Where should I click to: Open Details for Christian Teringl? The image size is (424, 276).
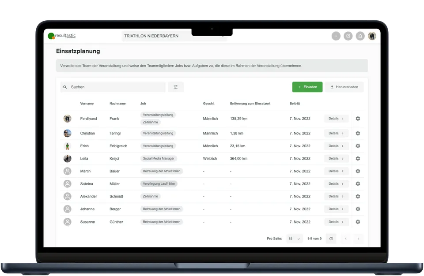coord(336,133)
